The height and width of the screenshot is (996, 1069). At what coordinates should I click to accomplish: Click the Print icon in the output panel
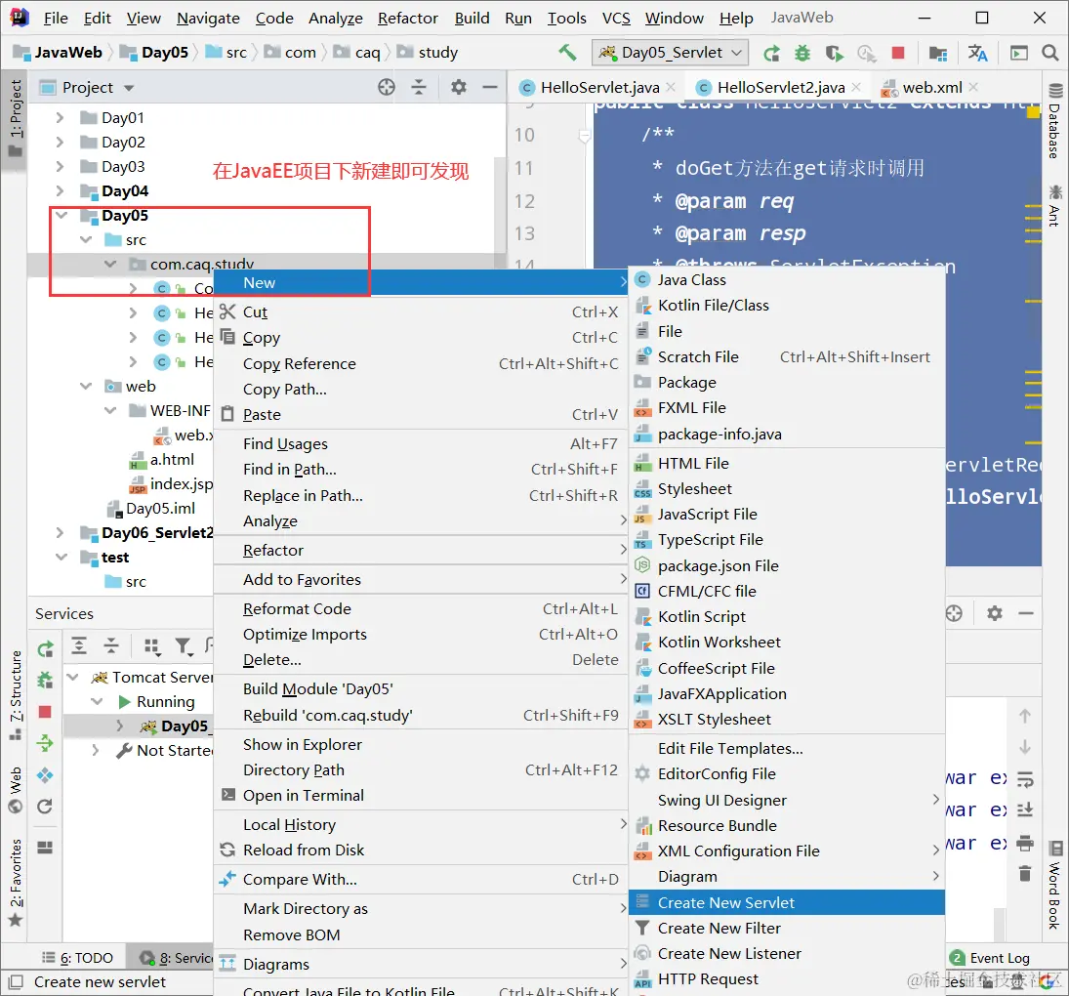[1025, 844]
